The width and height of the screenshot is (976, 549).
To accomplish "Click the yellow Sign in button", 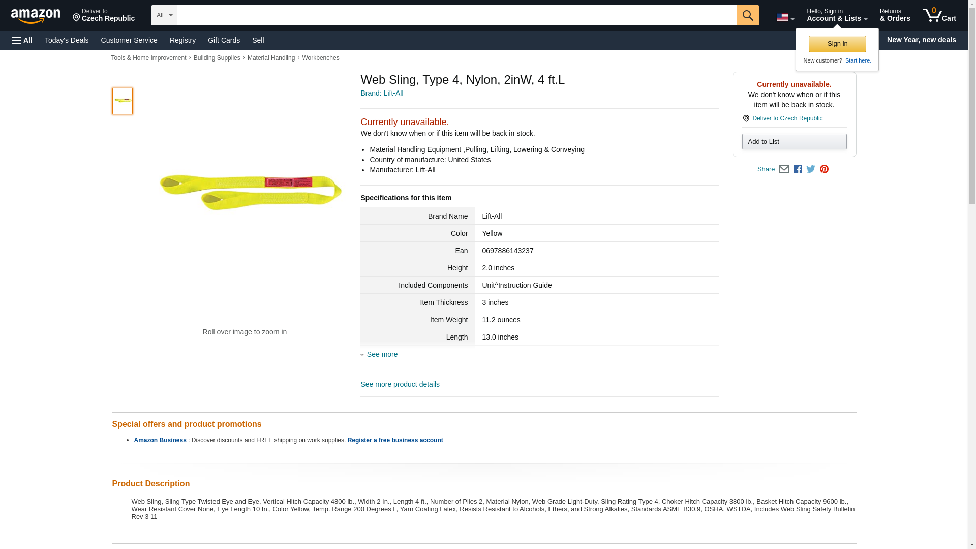I will tap(837, 44).
